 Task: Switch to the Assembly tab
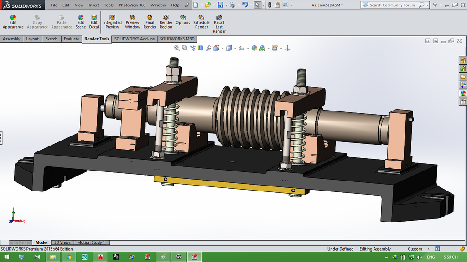pyautogui.click(x=11, y=39)
